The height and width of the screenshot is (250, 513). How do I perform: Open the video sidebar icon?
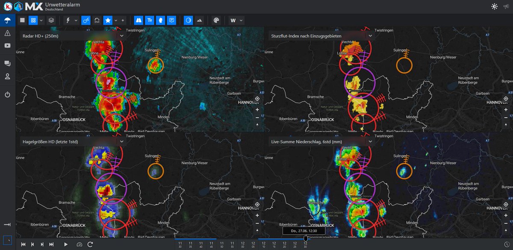[x=7, y=45]
